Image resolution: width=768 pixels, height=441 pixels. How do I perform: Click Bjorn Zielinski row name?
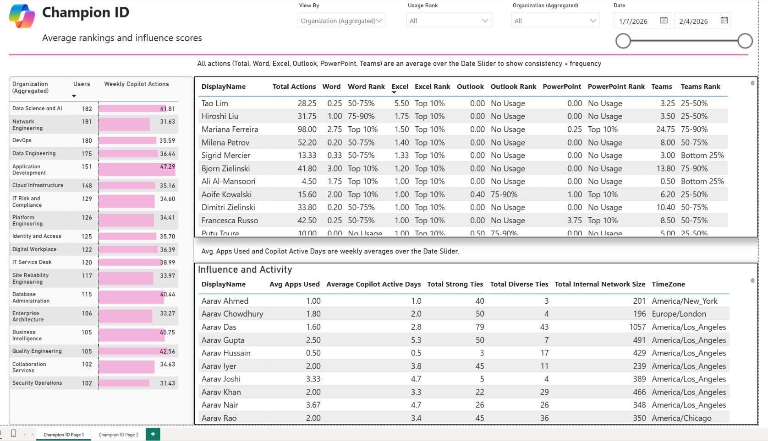coord(227,168)
